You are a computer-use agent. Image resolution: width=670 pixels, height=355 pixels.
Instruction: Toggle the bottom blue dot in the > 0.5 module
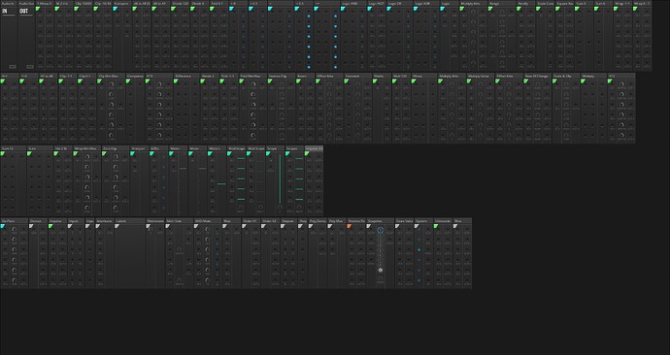(x=309, y=67)
